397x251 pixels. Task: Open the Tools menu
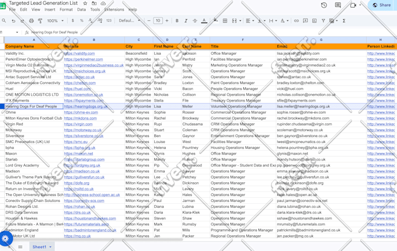coord(95,9)
